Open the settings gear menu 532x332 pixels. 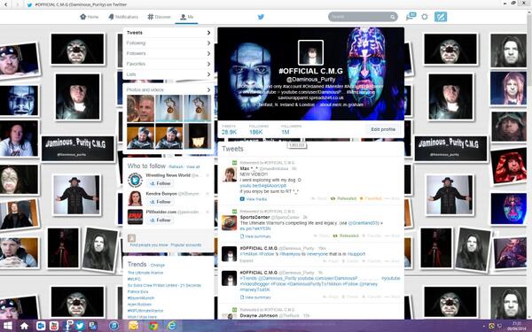tap(425, 17)
